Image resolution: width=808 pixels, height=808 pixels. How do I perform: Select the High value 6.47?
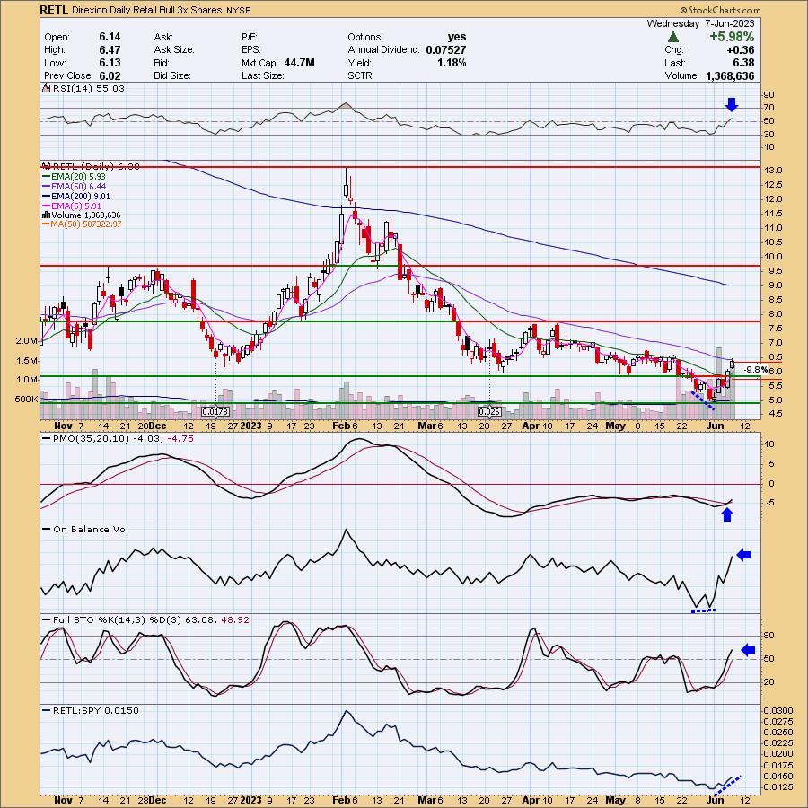[x=110, y=49]
